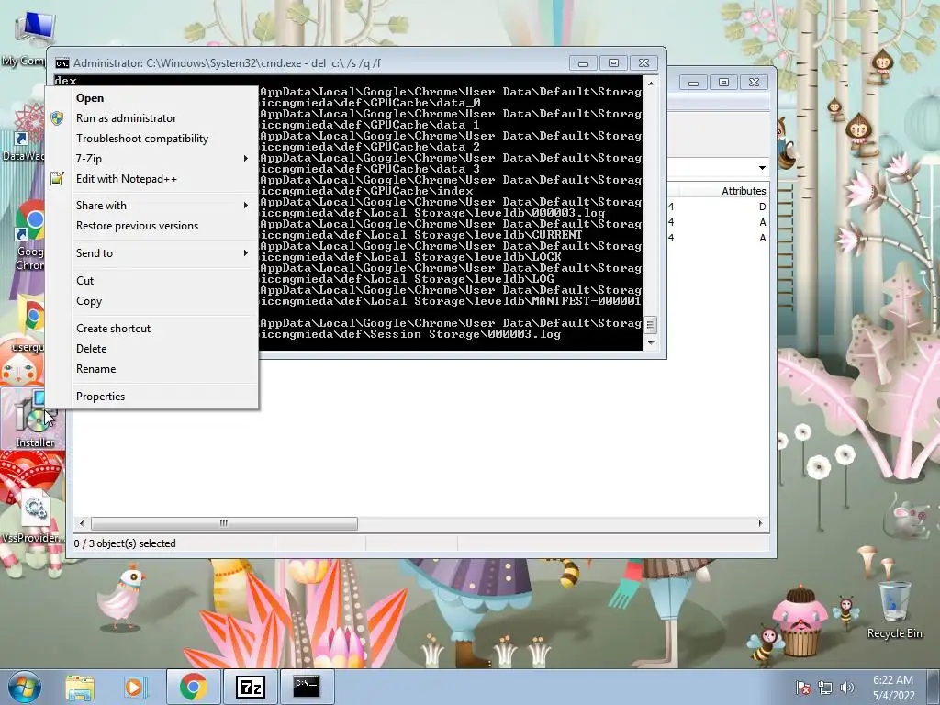Close the 7-Zip window behind cmd

click(755, 83)
